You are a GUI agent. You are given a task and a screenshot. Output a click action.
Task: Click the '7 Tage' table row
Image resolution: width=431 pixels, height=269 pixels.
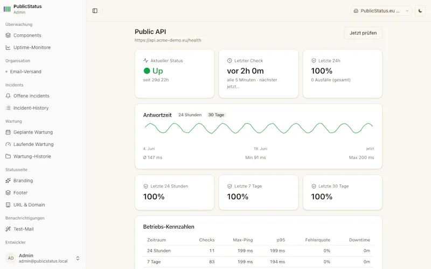259,261
